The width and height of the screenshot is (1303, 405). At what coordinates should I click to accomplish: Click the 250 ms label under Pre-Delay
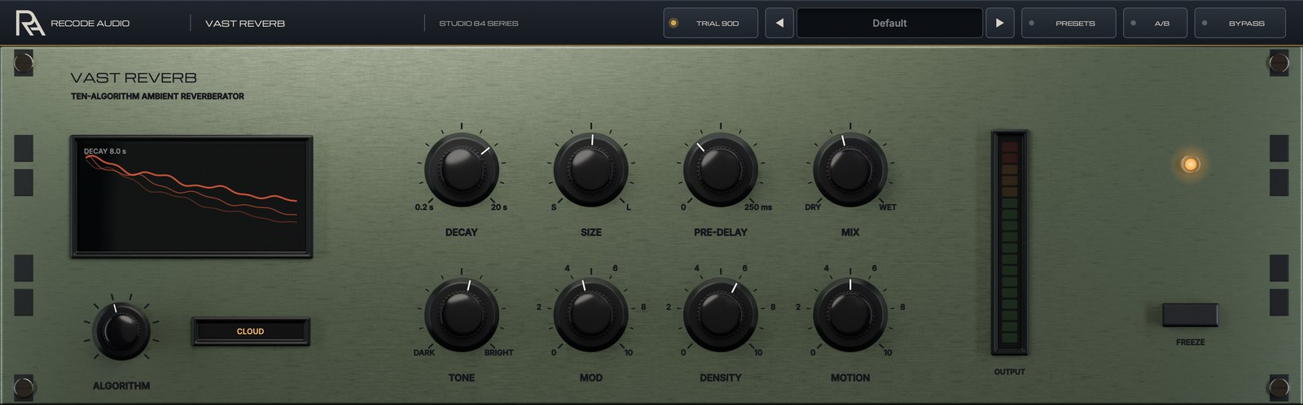pos(758,207)
